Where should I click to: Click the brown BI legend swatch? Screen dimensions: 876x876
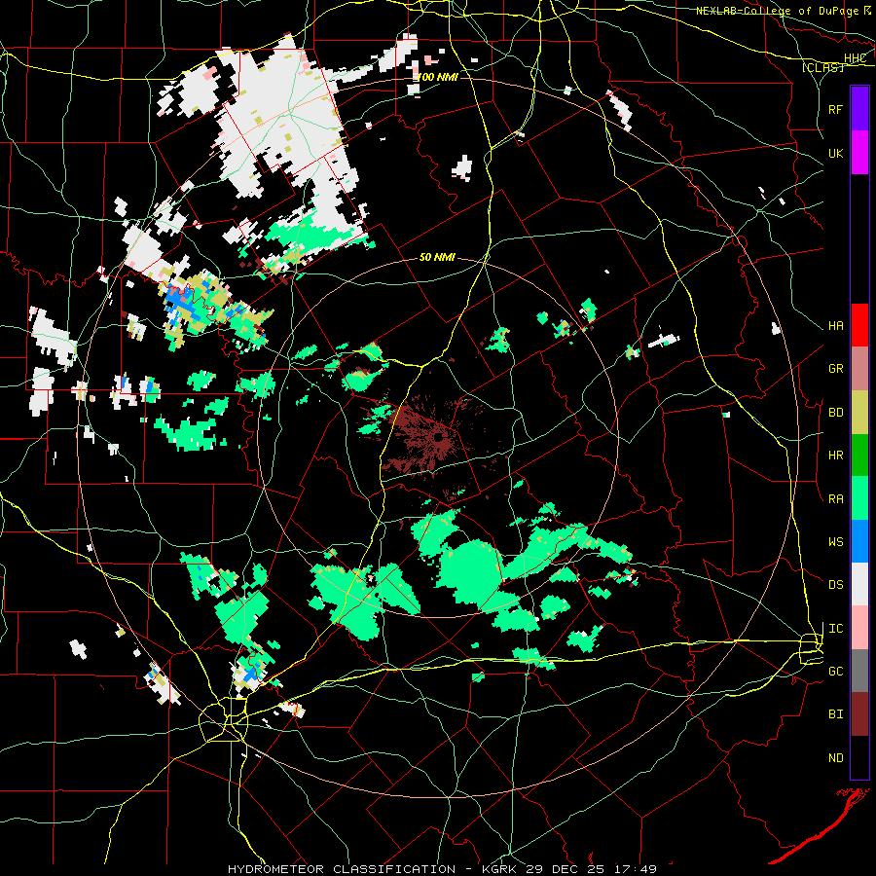coord(859,714)
